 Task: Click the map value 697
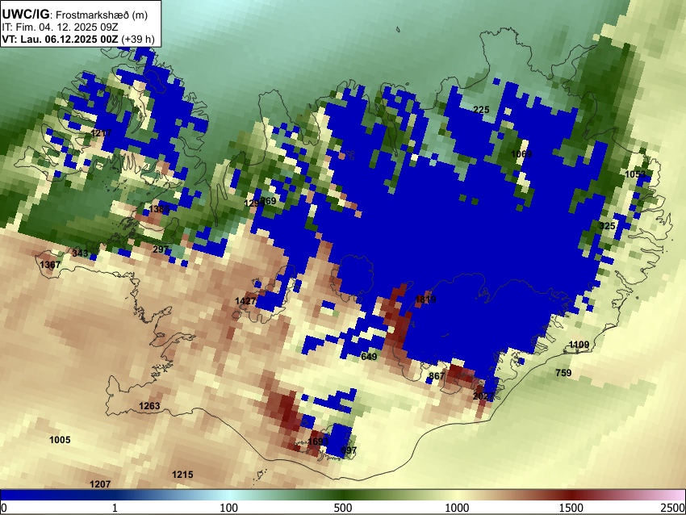tap(349, 450)
